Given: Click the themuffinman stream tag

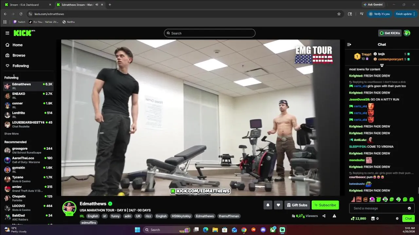Looking at the screenshot, I should pyautogui.click(x=229, y=216).
